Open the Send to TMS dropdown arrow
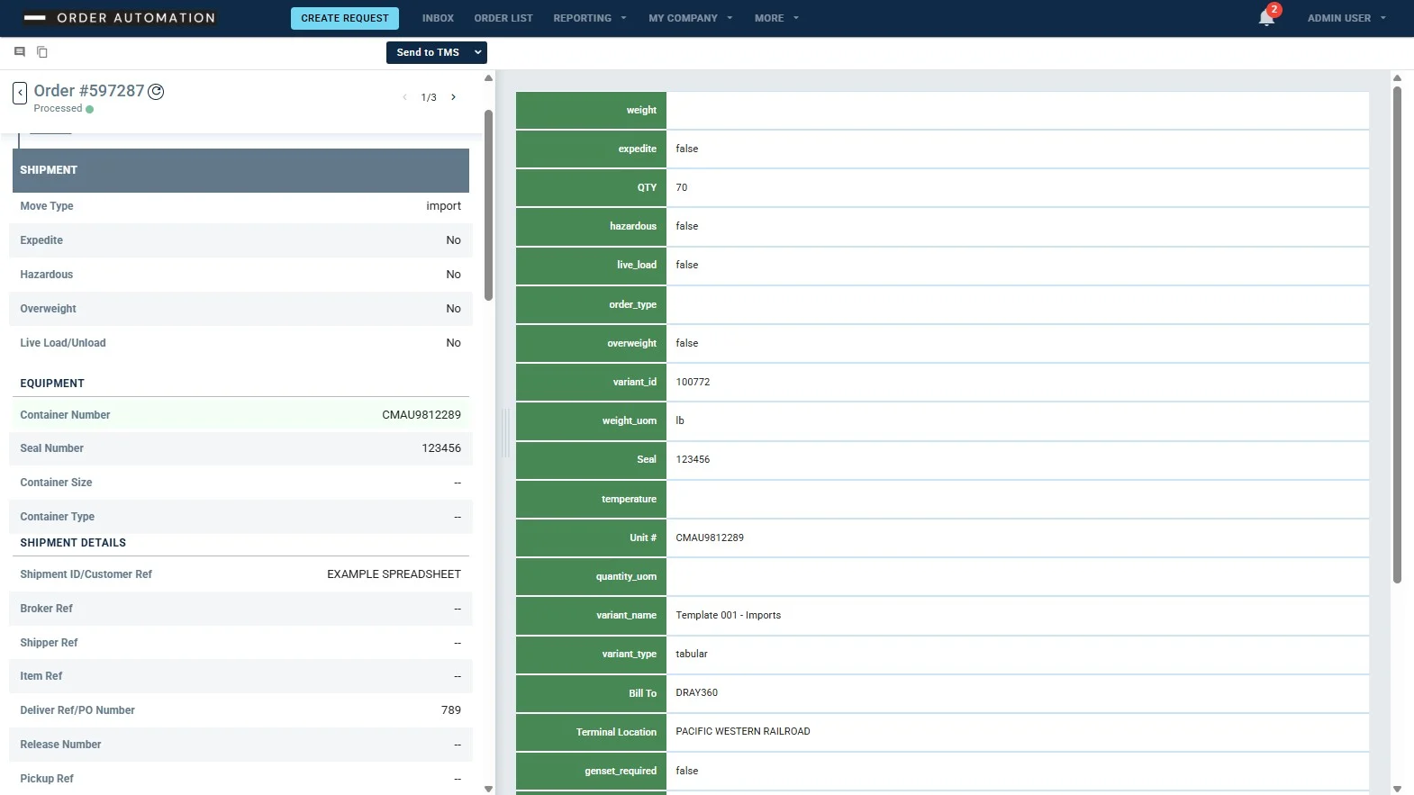Screen dimensions: 1414x795 pyautogui.click(x=478, y=52)
